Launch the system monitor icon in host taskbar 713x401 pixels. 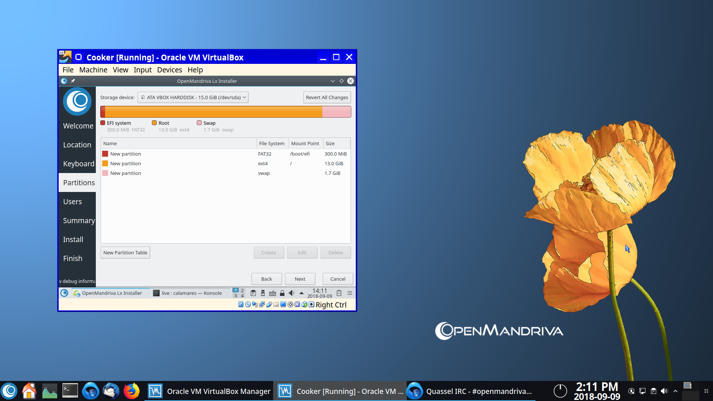click(49, 391)
